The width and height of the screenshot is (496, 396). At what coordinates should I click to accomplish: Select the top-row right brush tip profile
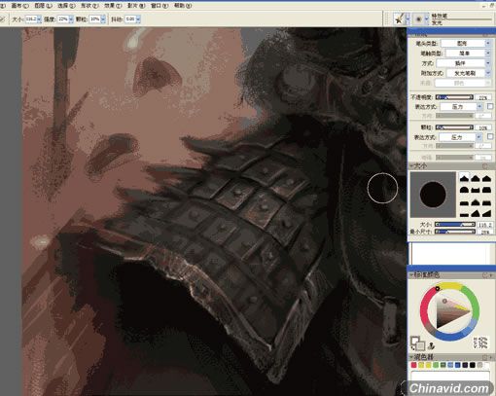click(486, 178)
